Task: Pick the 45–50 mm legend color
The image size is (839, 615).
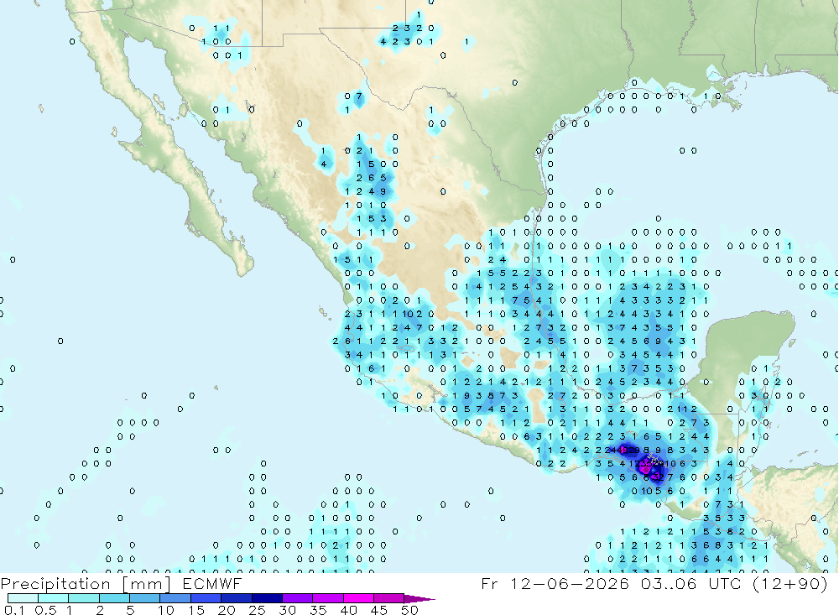Action: click(x=388, y=598)
